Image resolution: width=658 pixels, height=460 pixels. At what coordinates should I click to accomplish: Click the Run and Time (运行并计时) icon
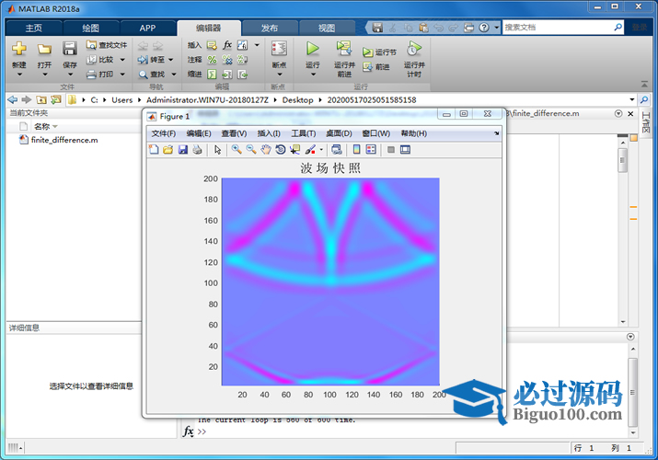[x=414, y=50]
